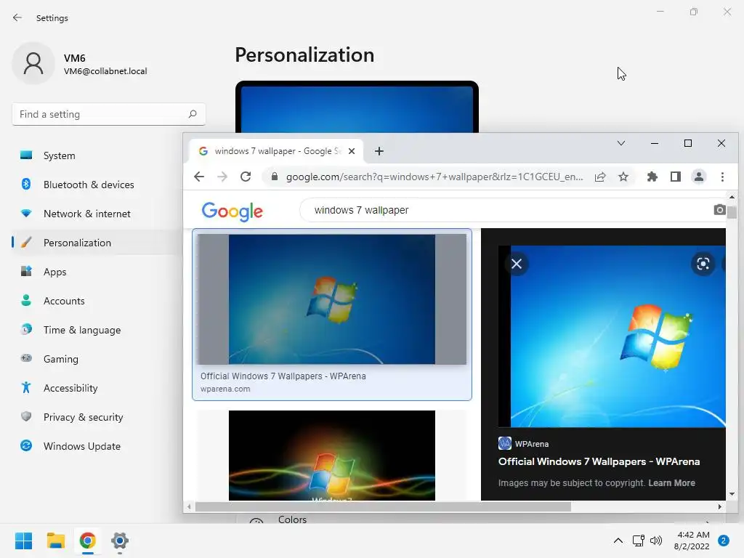
Task: Click the VM6 user avatar icon
Action: click(33, 63)
